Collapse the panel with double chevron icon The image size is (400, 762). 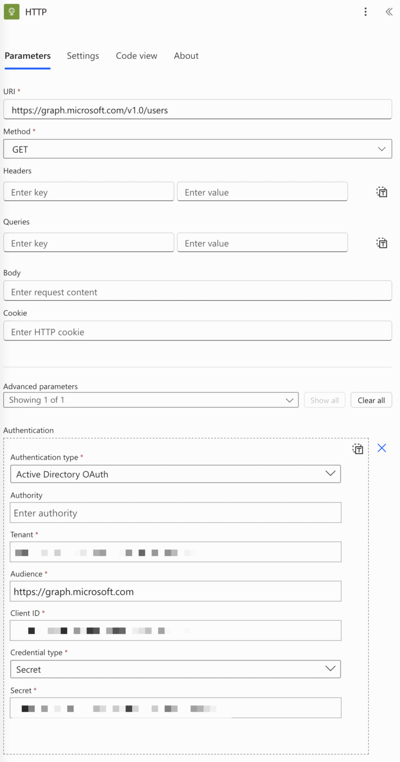pyautogui.click(x=389, y=11)
